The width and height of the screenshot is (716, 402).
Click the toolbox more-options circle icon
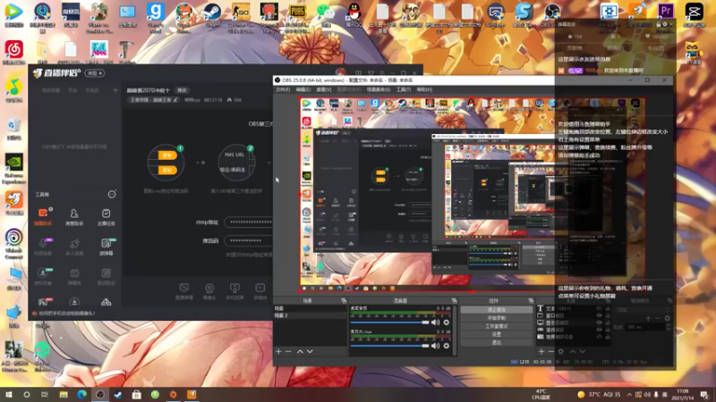point(111,194)
